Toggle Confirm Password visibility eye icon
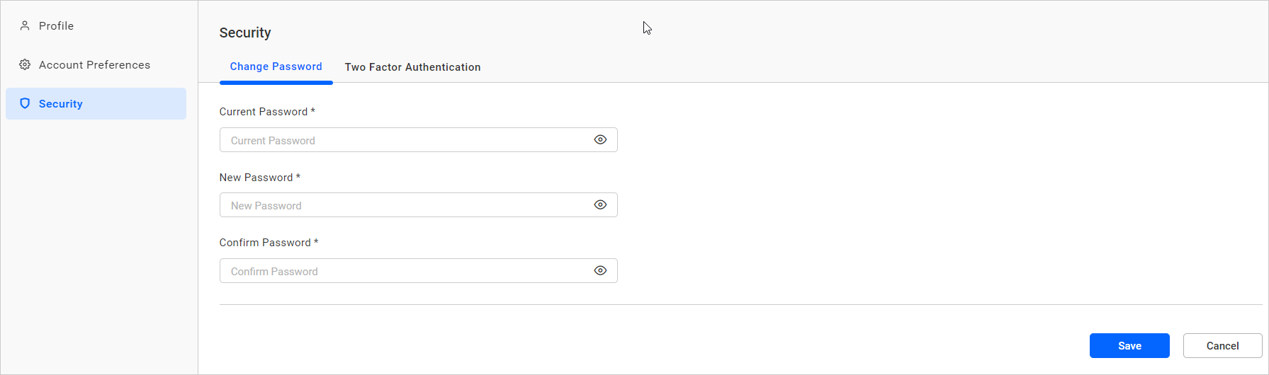Image resolution: width=1269 pixels, height=375 pixels. click(x=600, y=271)
